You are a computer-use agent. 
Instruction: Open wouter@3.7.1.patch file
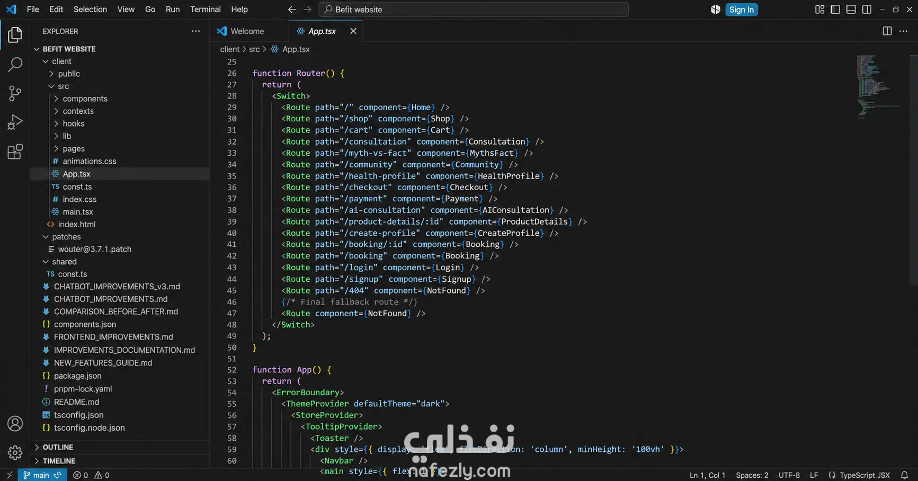[94, 249]
